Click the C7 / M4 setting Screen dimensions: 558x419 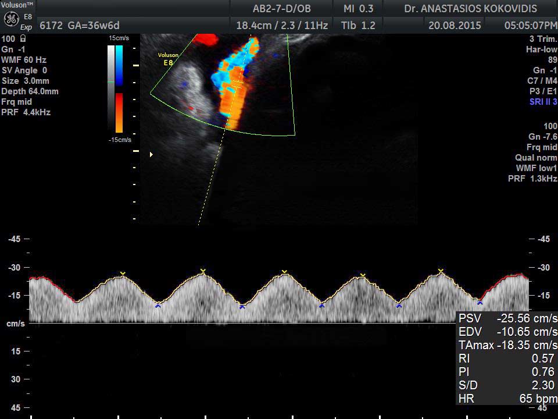(542, 81)
